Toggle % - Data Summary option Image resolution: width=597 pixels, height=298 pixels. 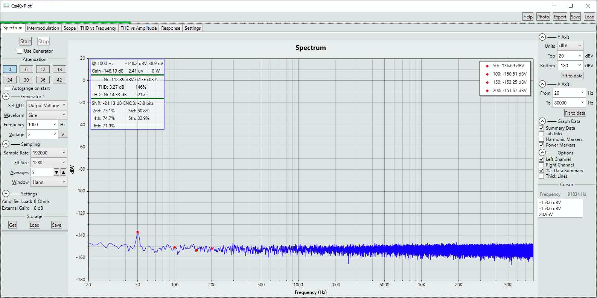coord(541,171)
